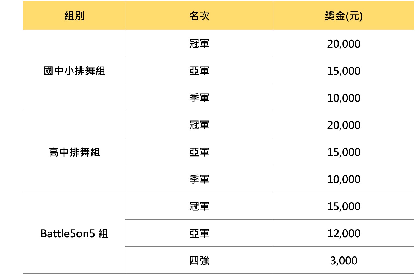Viewport: 415px width, 274px height.
Task: Click 亞軍 in the 高中排舞組 rows
Action: [199, 152]
